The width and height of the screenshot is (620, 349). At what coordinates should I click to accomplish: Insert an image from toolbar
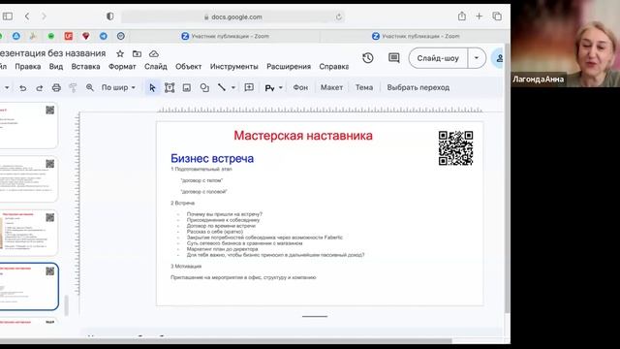coord(187,88)
